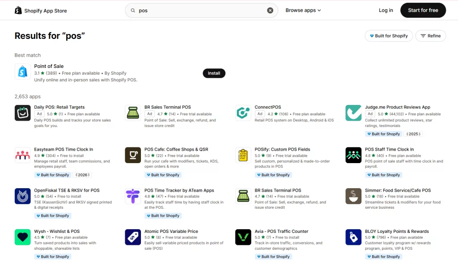Open Avia POS Traffic Counter icon

pyautogui.click(x=243, y=237)
